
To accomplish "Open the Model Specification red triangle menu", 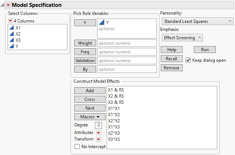I will click(x=8, y=5).
